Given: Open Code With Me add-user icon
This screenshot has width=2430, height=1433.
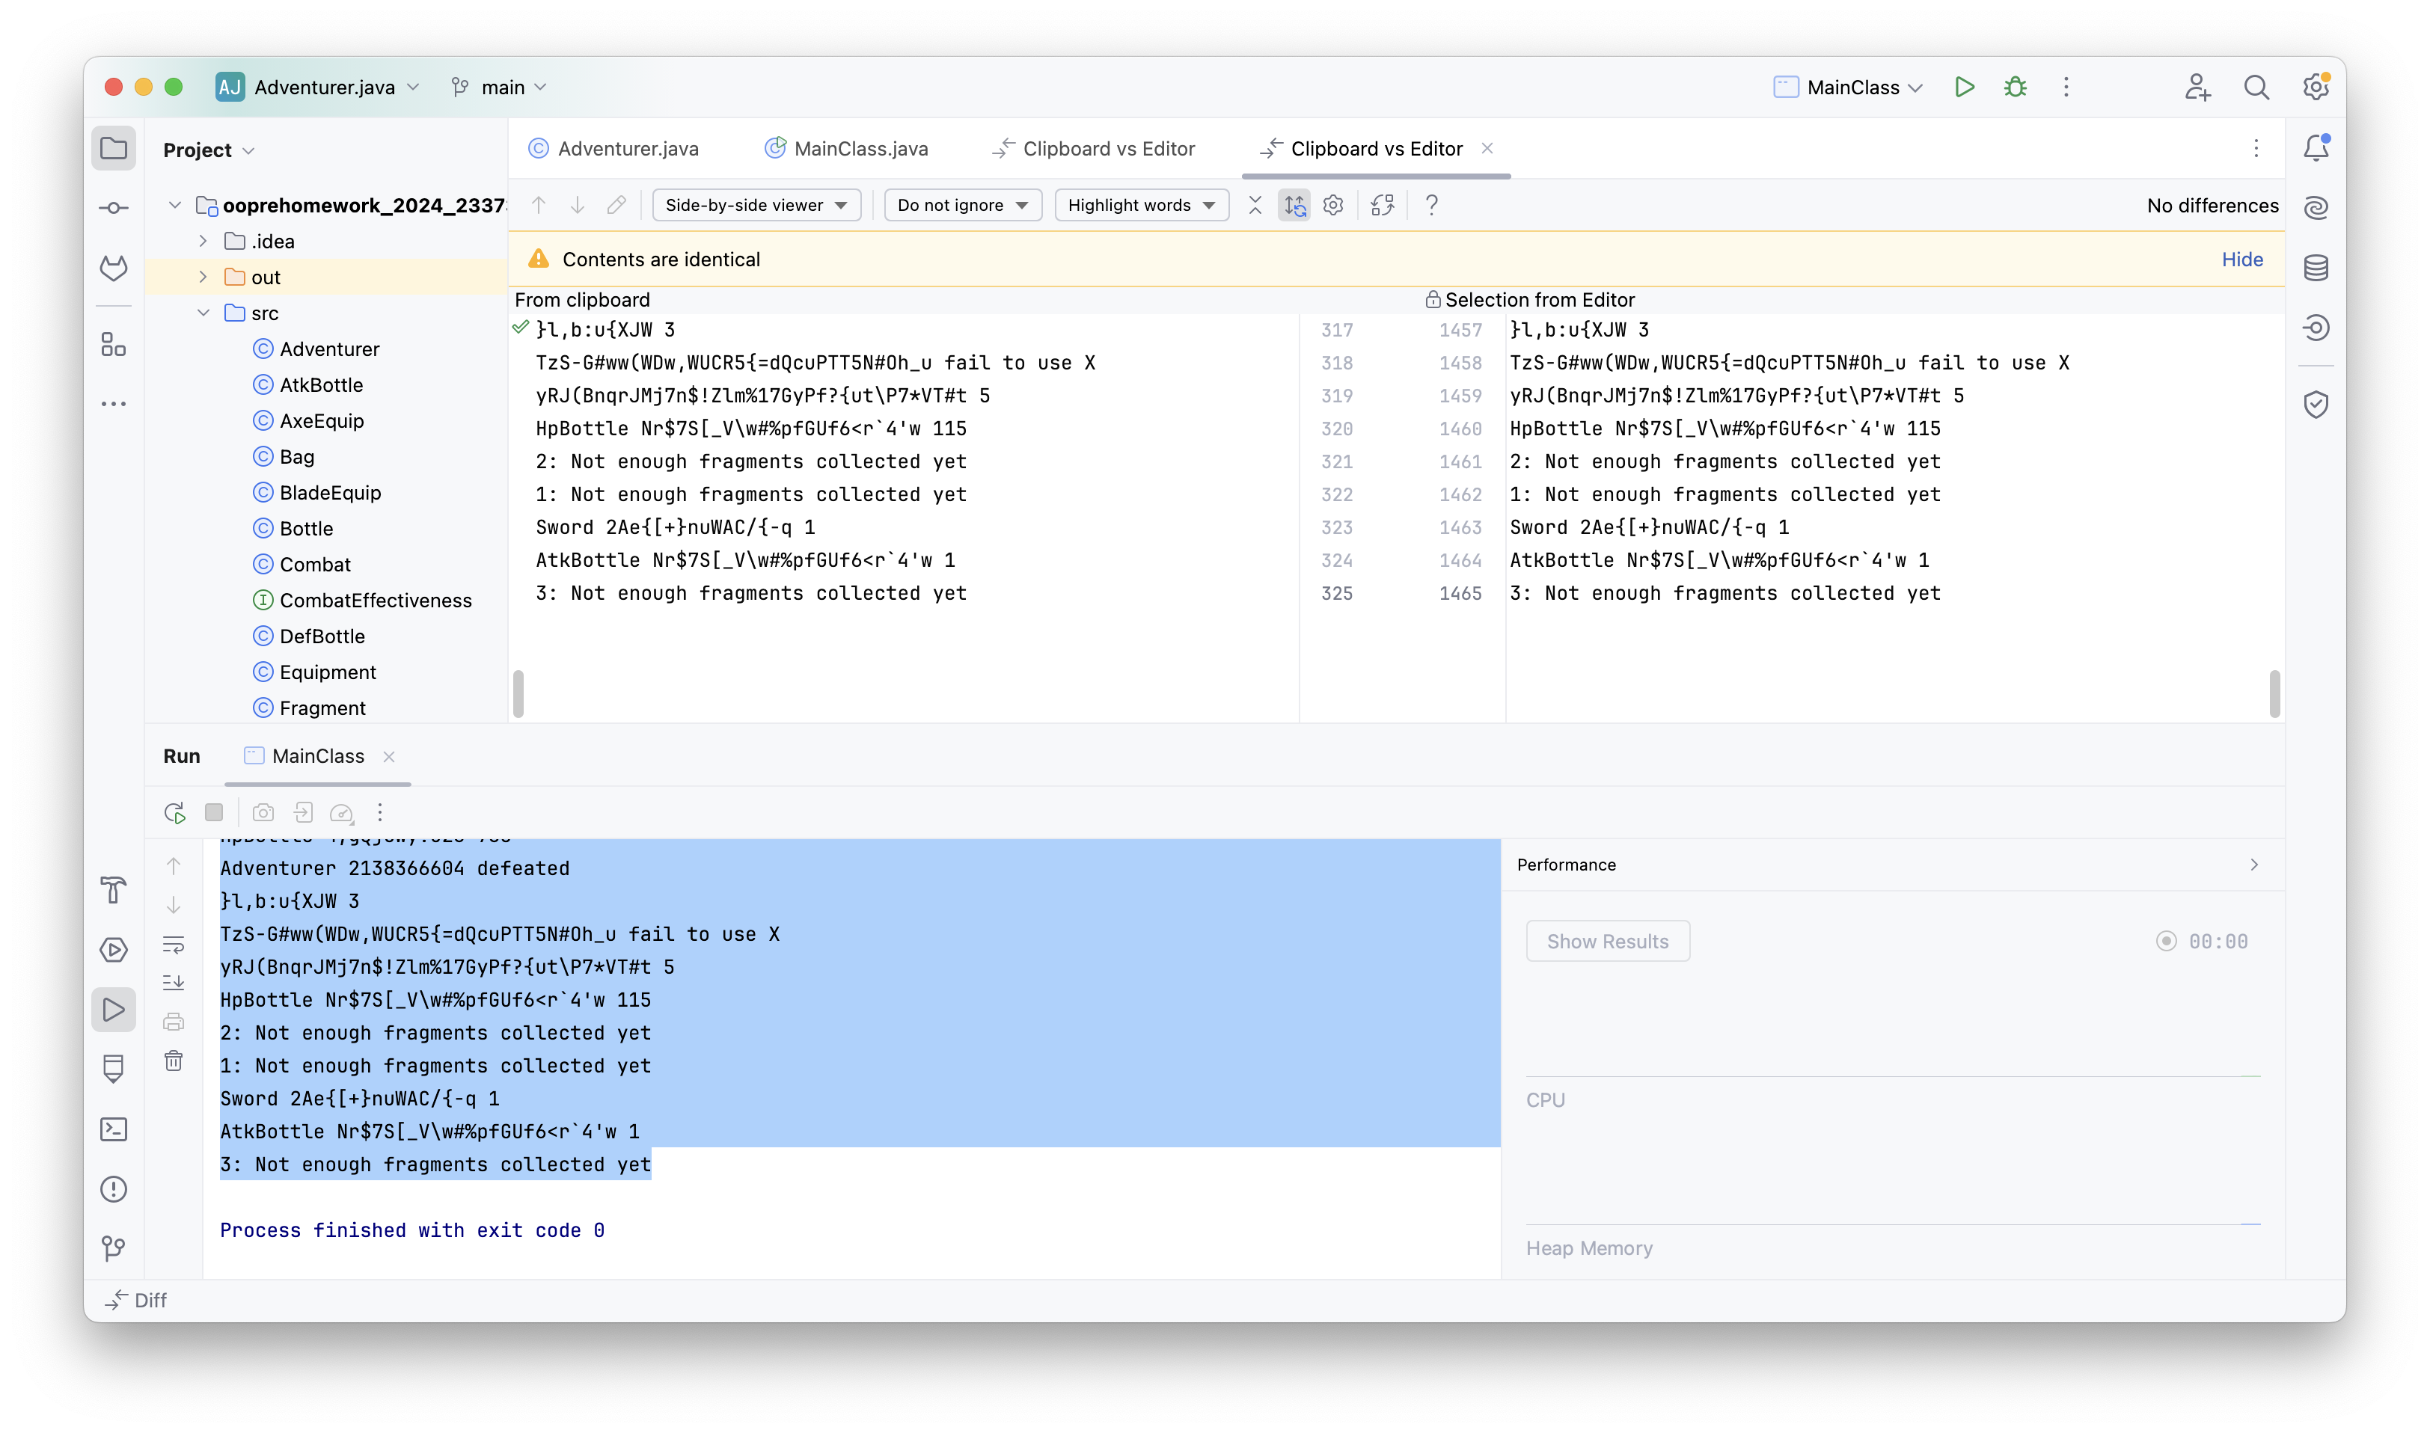Looking at the screenshot, I should pyautogui.click(x=2197, y=87).
